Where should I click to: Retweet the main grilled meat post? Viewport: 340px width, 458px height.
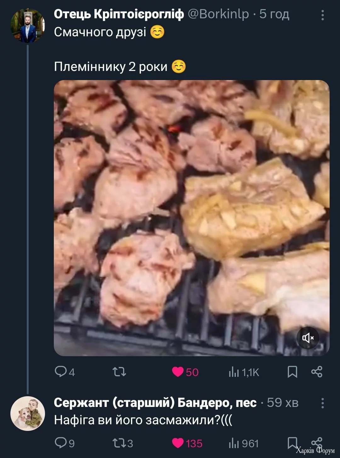point(120,372)
